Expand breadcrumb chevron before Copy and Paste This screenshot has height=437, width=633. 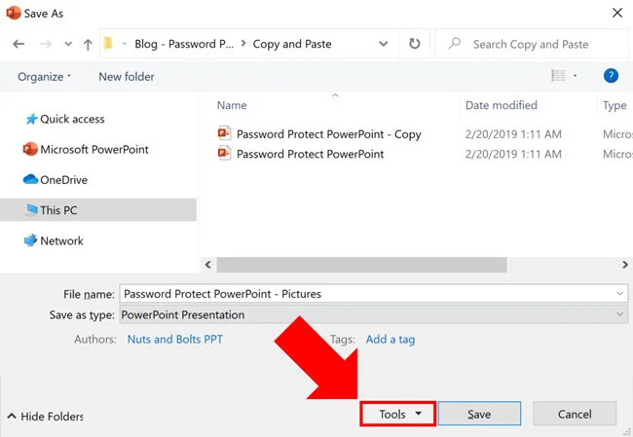(243, 43)
